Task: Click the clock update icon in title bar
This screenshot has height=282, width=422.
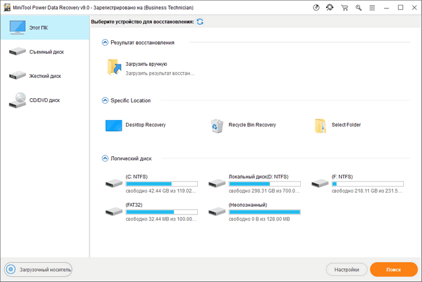Action: (316, 8)
